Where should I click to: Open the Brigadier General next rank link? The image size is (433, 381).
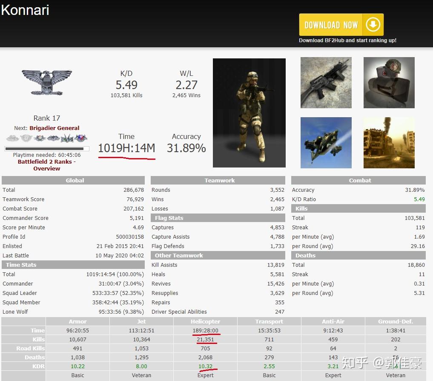point(54,128)
